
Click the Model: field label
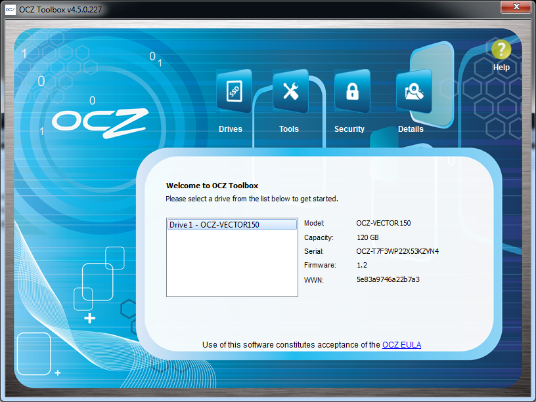314,223
